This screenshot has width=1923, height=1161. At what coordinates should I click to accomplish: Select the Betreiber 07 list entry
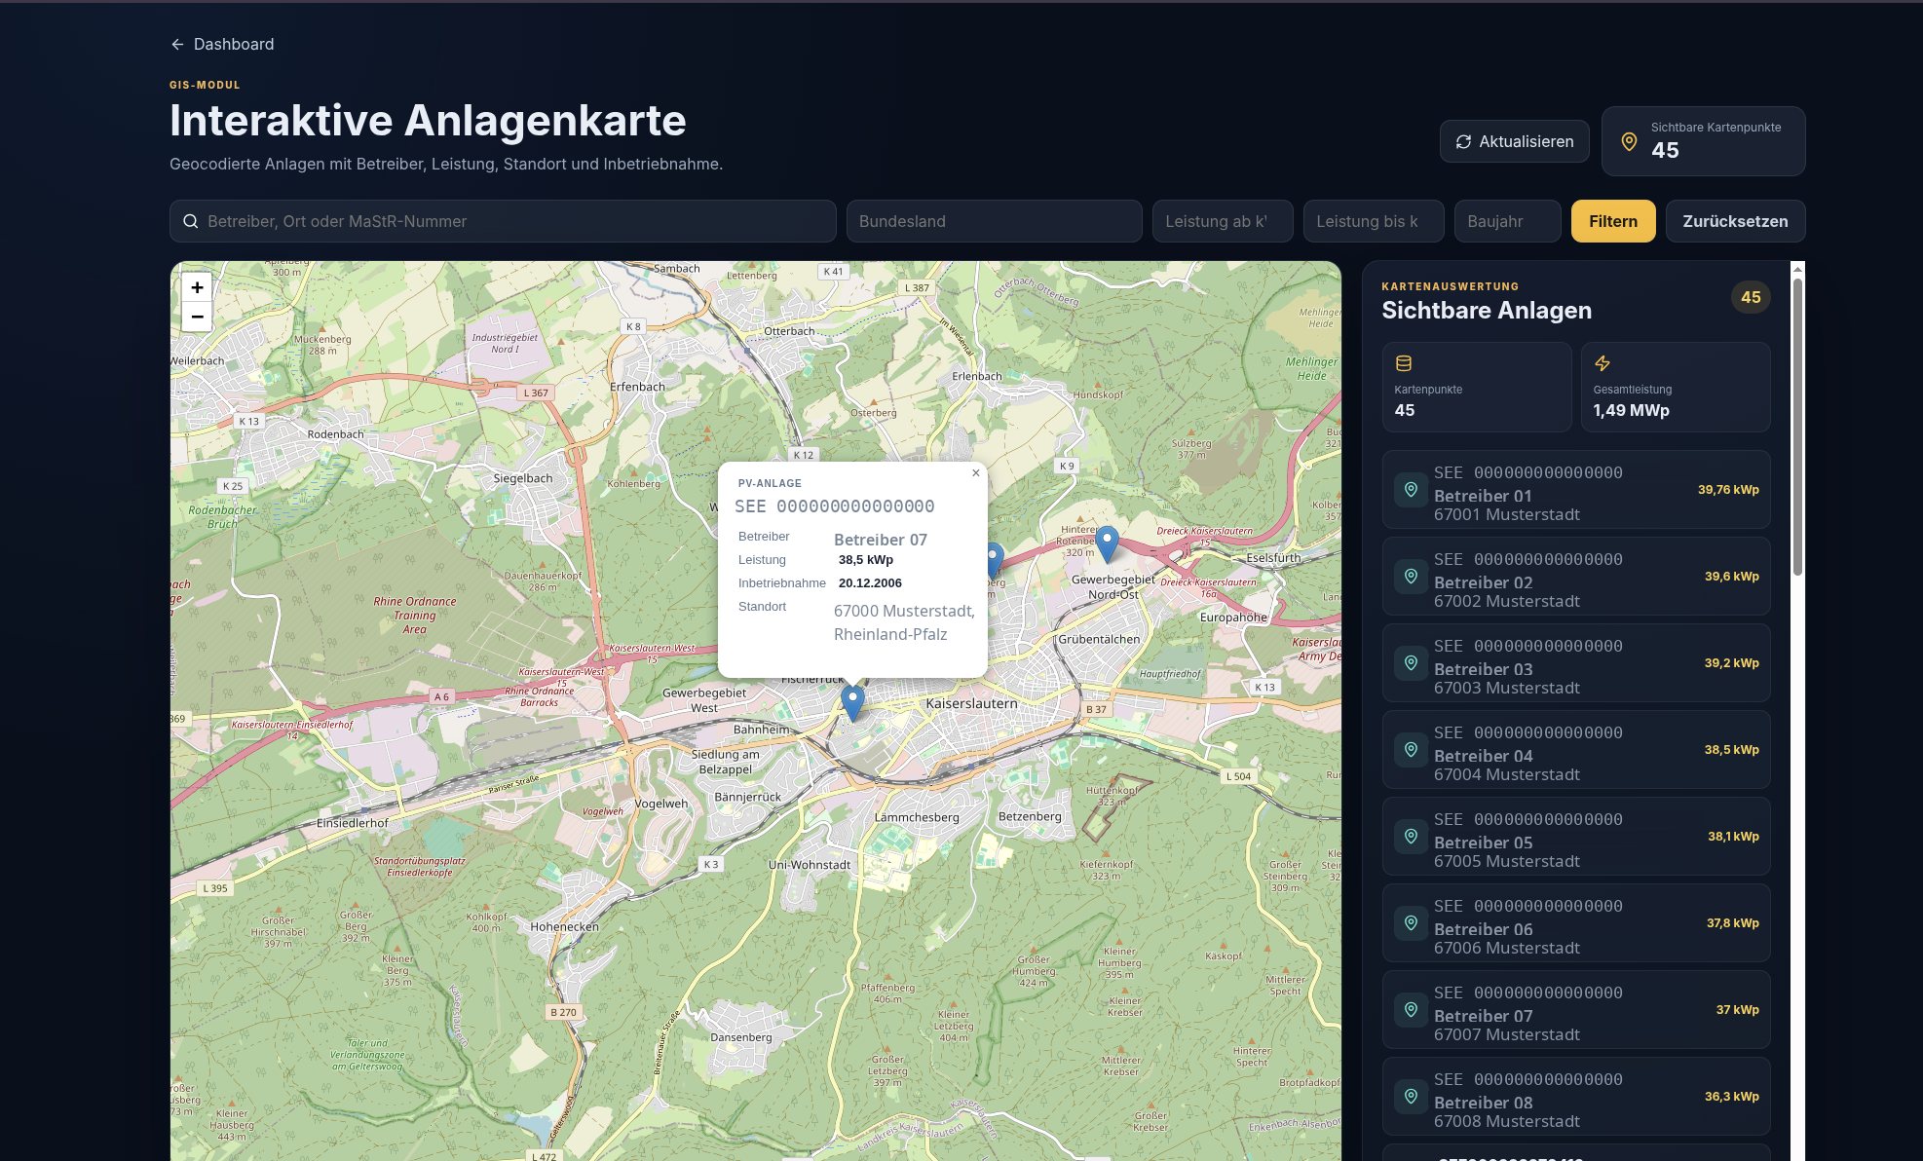click(1575, 1010)
